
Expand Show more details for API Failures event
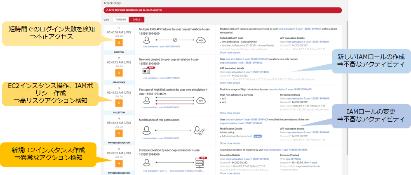coord(230,52)
